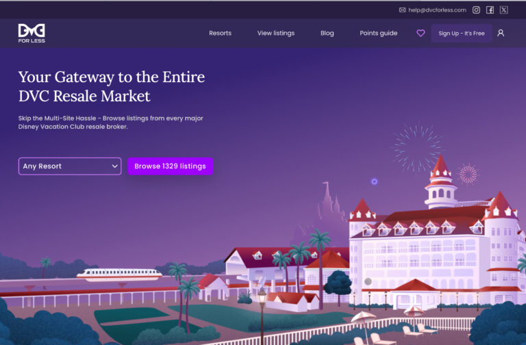Click the heart favorites icon
Screen dimensions: 526x345
tap(421, 33)
